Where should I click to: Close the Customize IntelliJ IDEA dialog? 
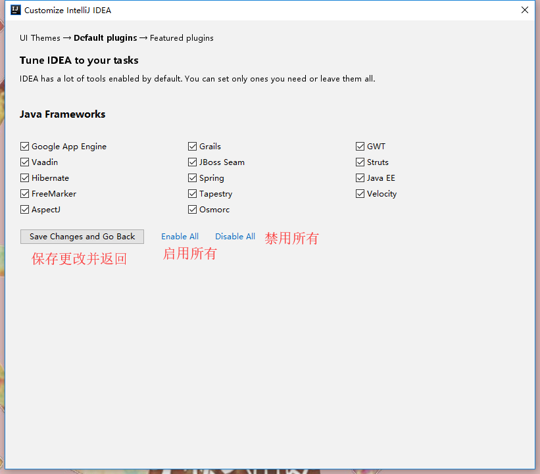click(524, 10)
